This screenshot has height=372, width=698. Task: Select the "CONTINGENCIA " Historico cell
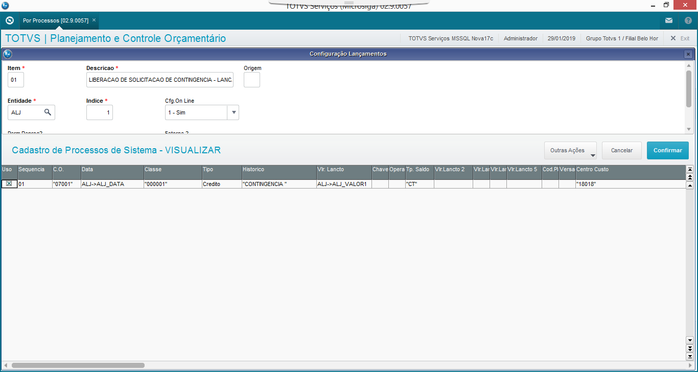click(279, 184)
